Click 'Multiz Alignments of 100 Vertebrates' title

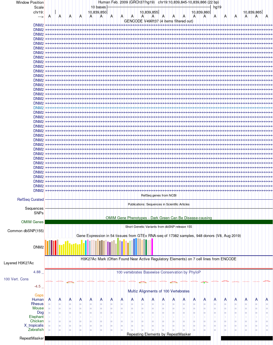[159, 291]
